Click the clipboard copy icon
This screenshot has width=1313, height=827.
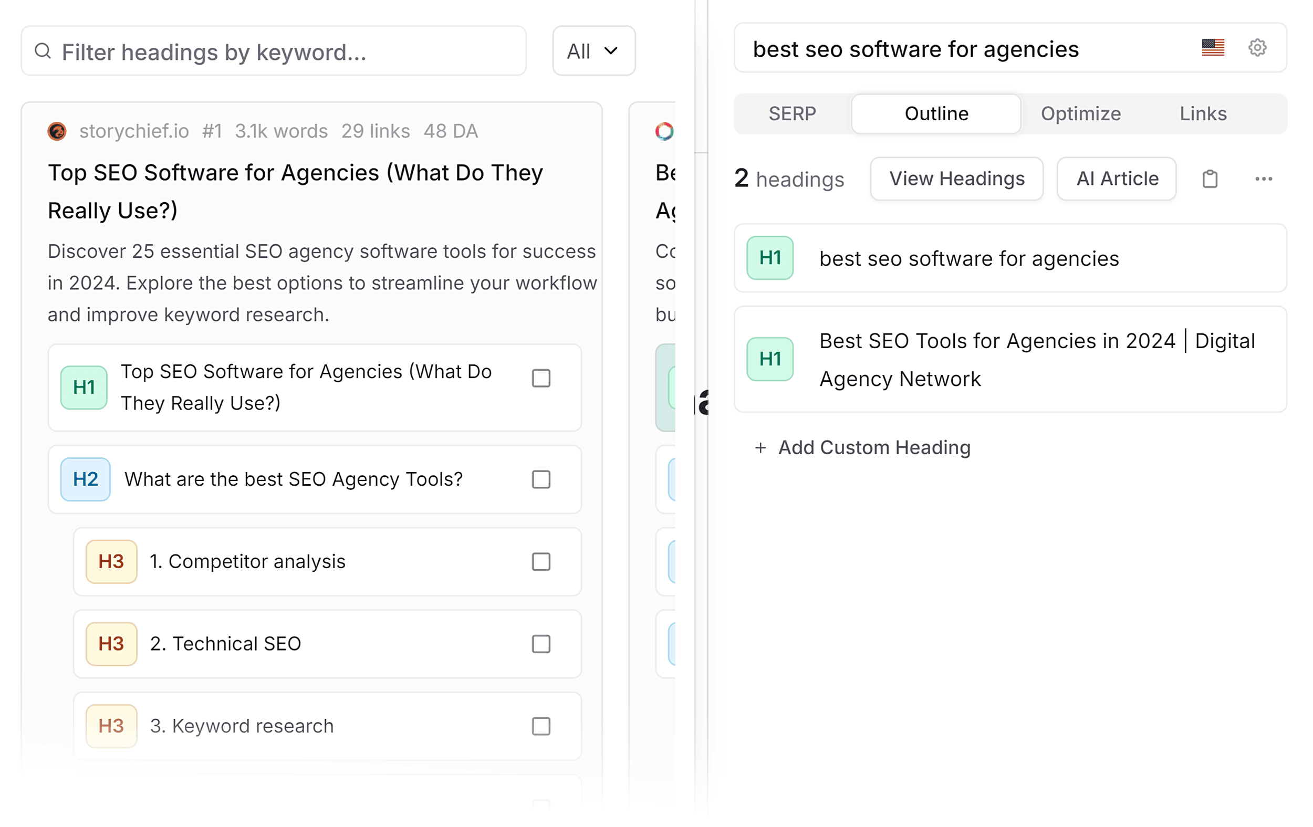pos(1210,179)
